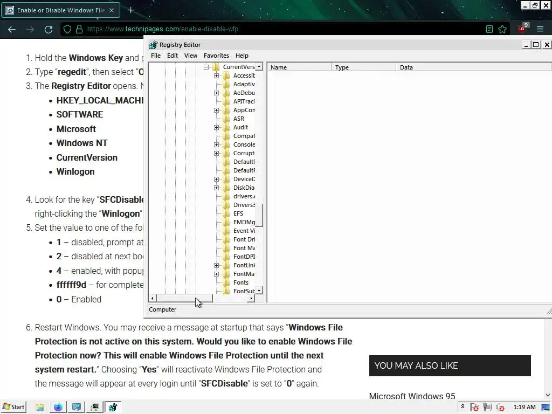Click the Start button
This screenshot has width=552, height=414.
[13, 408]
